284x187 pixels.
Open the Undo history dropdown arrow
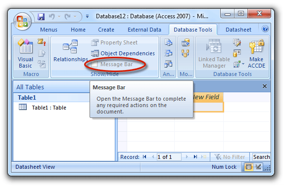coord(59,17)
